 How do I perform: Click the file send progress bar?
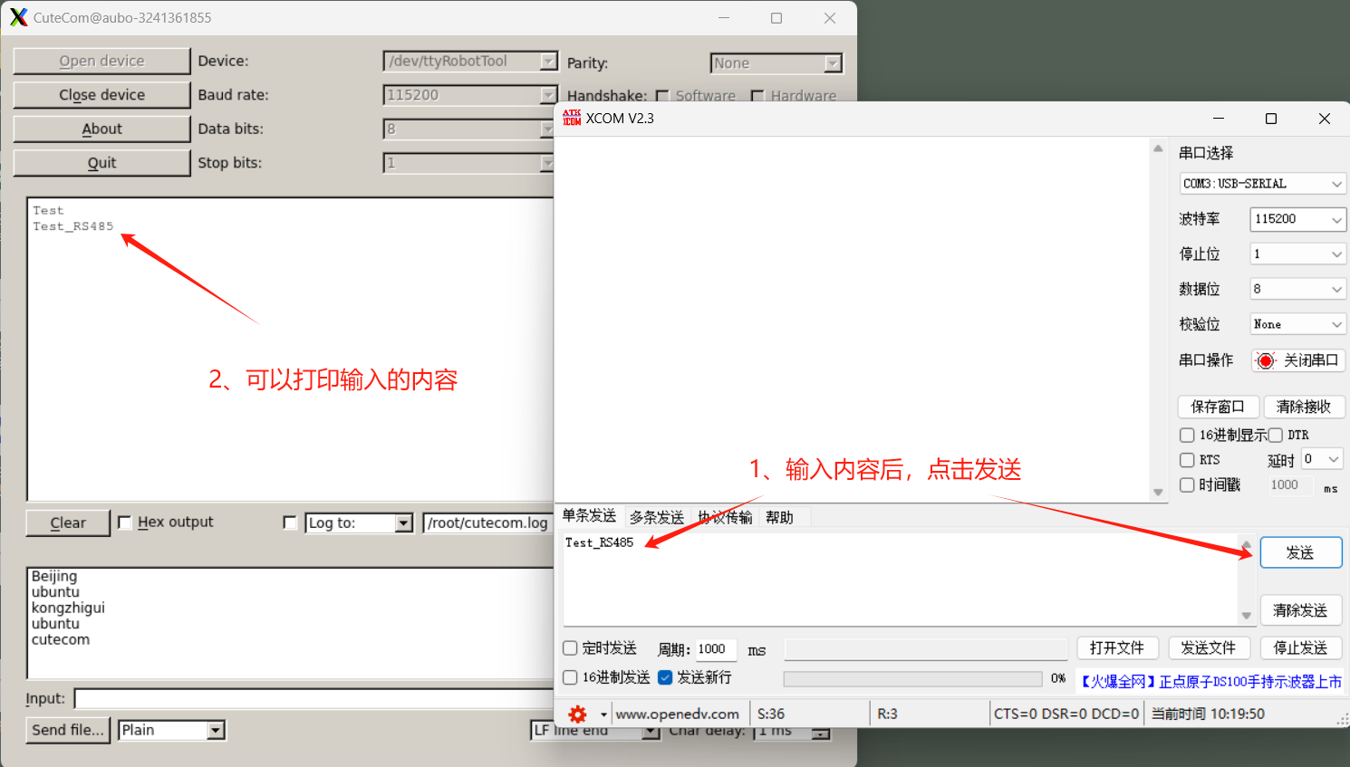(x=912, y=679)
